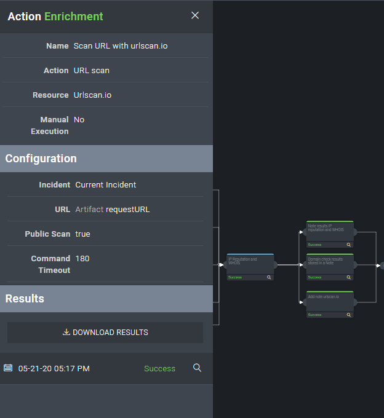
Task: Click magnifier on Add note urlscan.io node
Action: [x=348, y=315]
